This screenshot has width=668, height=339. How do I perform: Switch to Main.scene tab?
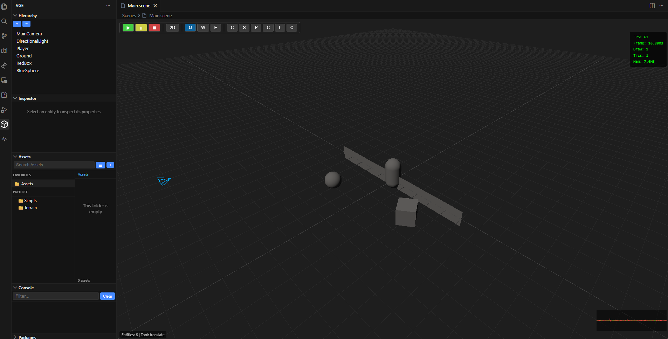(x=139, y=6)
